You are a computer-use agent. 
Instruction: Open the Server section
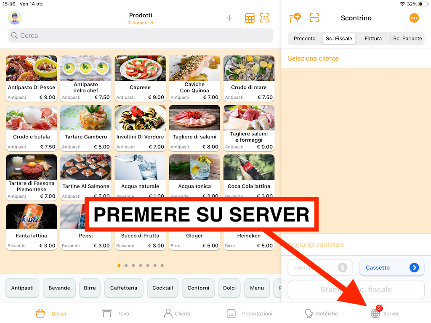click(x=385, y=313)
